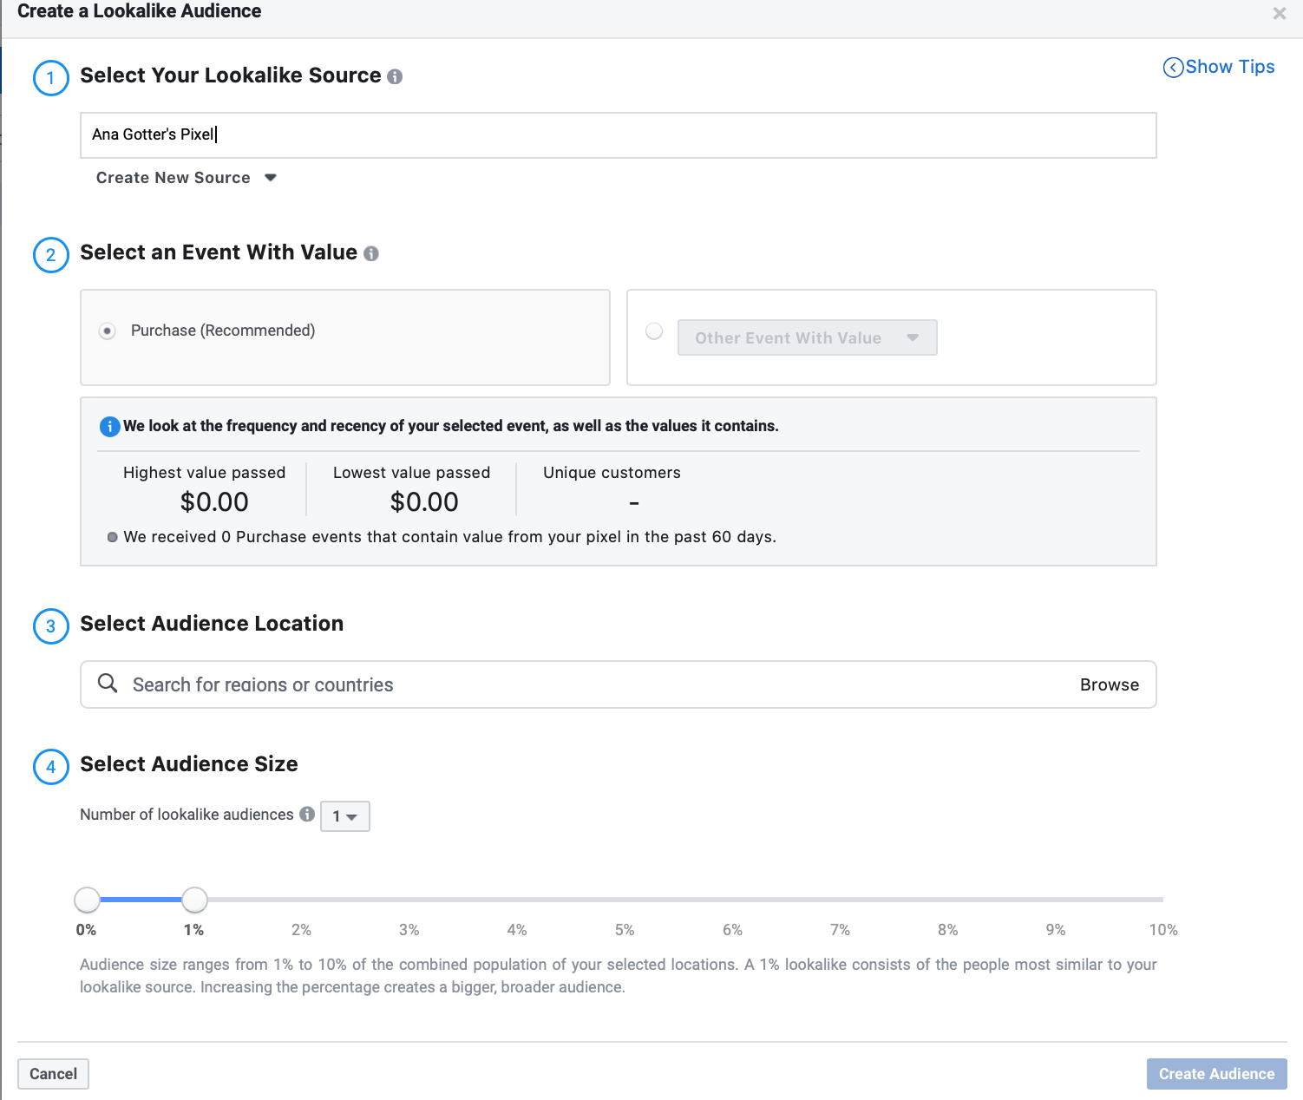Click the magnifying glass in the location search bar

pos(108,684)
